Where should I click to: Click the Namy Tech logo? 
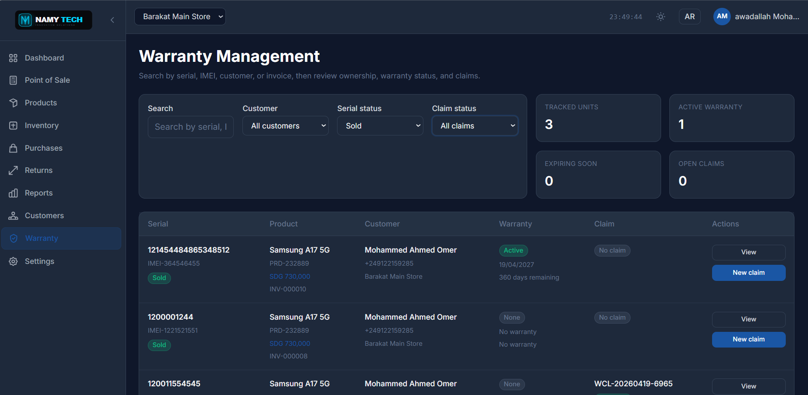pyautogui.click(x=53, y=20)
